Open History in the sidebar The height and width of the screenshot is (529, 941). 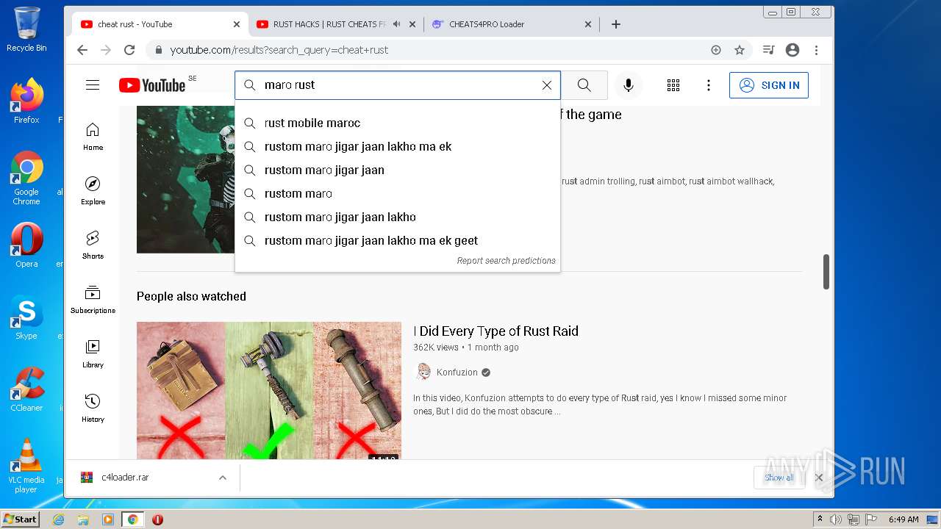point(93,409)
